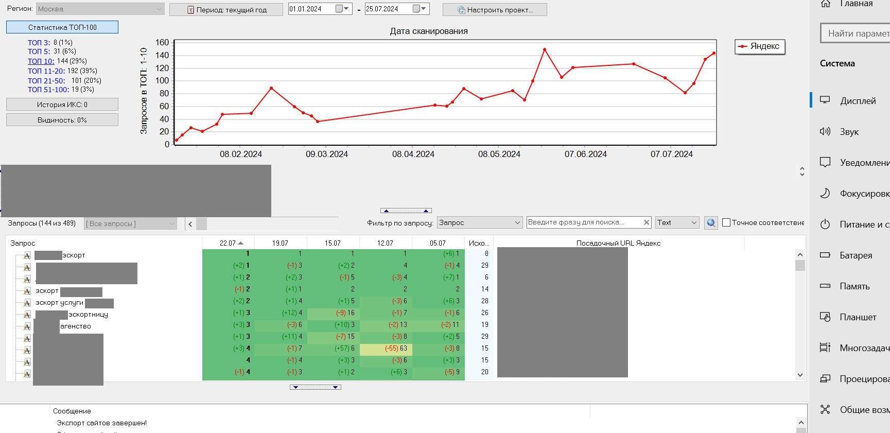Viewport: 890px width, 433px height.
Task: Follow the 'ТОП 51-100:' link
Action: pyautogui.click(x=48, y=90)
